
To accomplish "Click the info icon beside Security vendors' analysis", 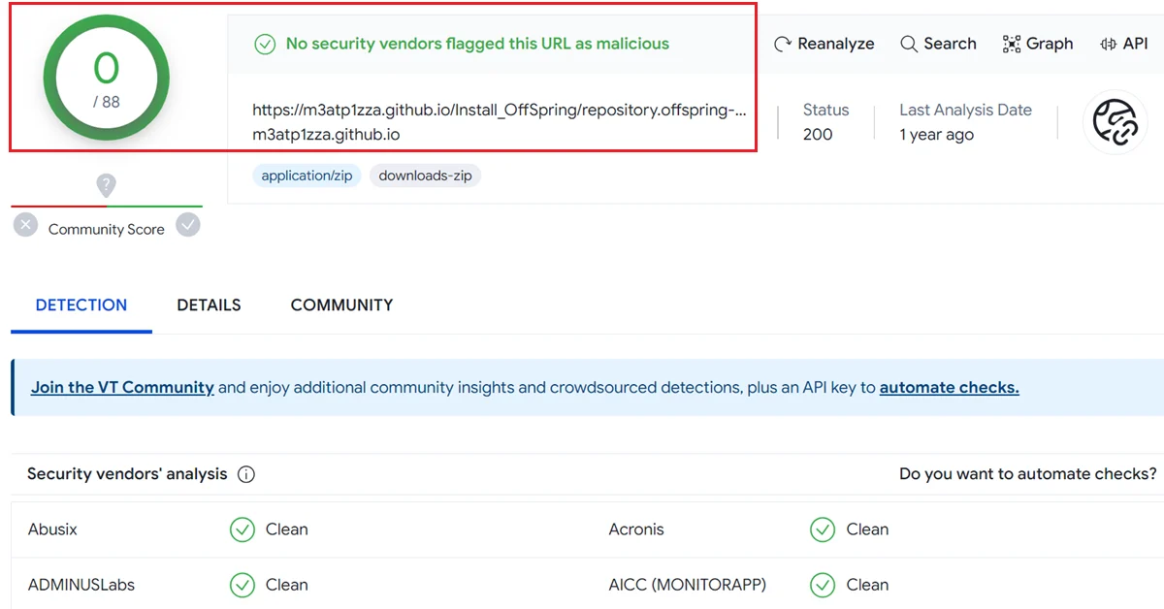I will pos(246,474).
